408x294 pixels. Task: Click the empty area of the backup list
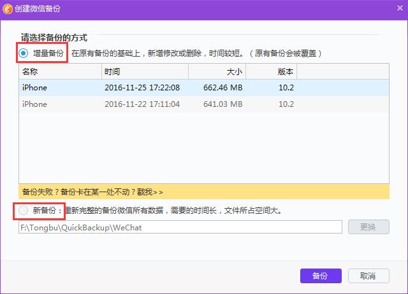click(x=204, y=150)
